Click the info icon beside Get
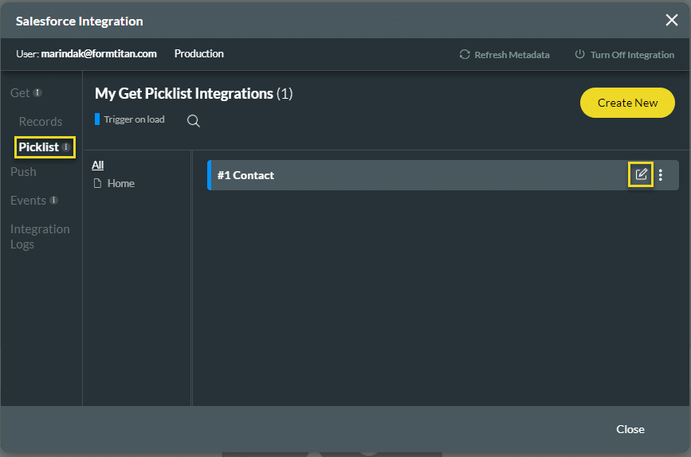 (x=37, y=93)
